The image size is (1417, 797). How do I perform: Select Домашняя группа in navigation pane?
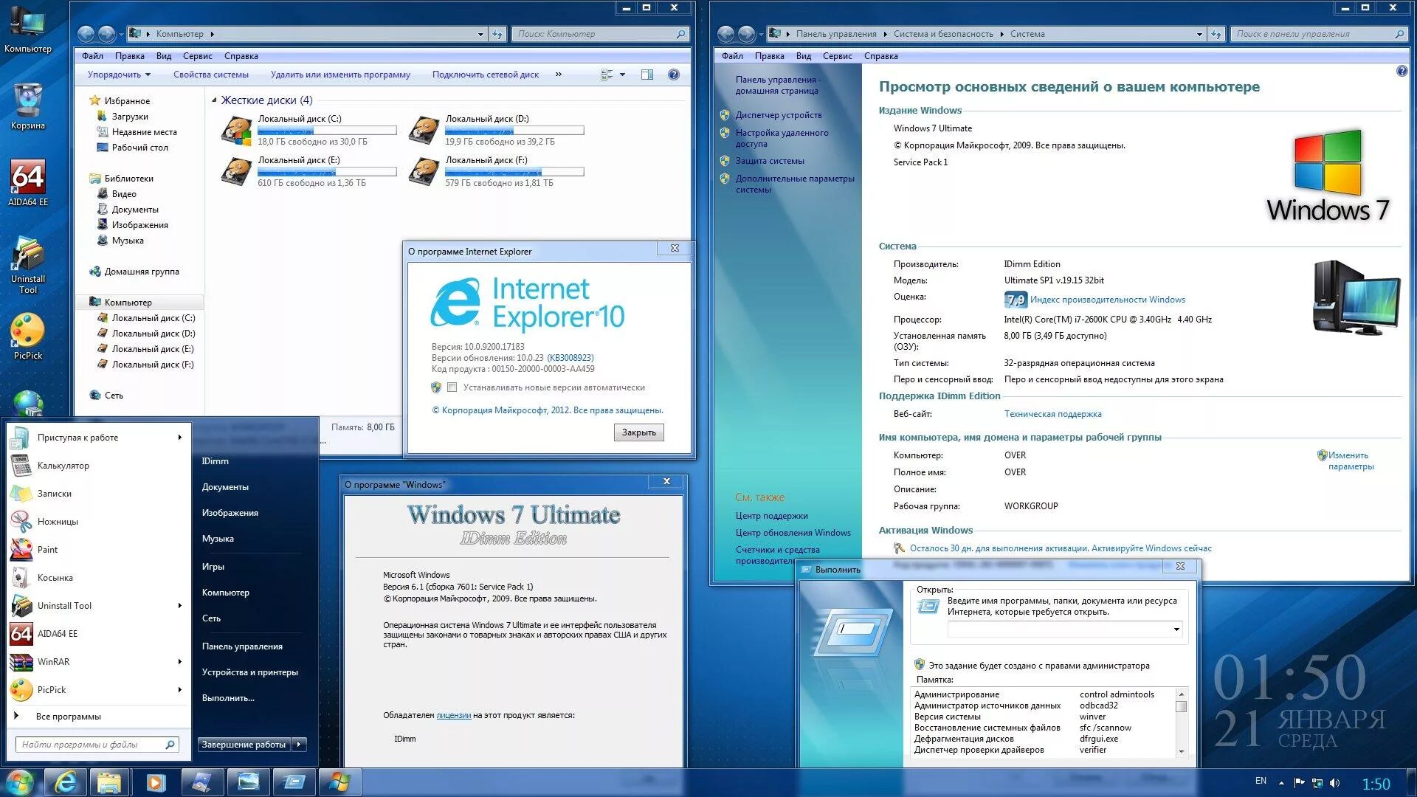pyautogui.click(x=142, y=272)
